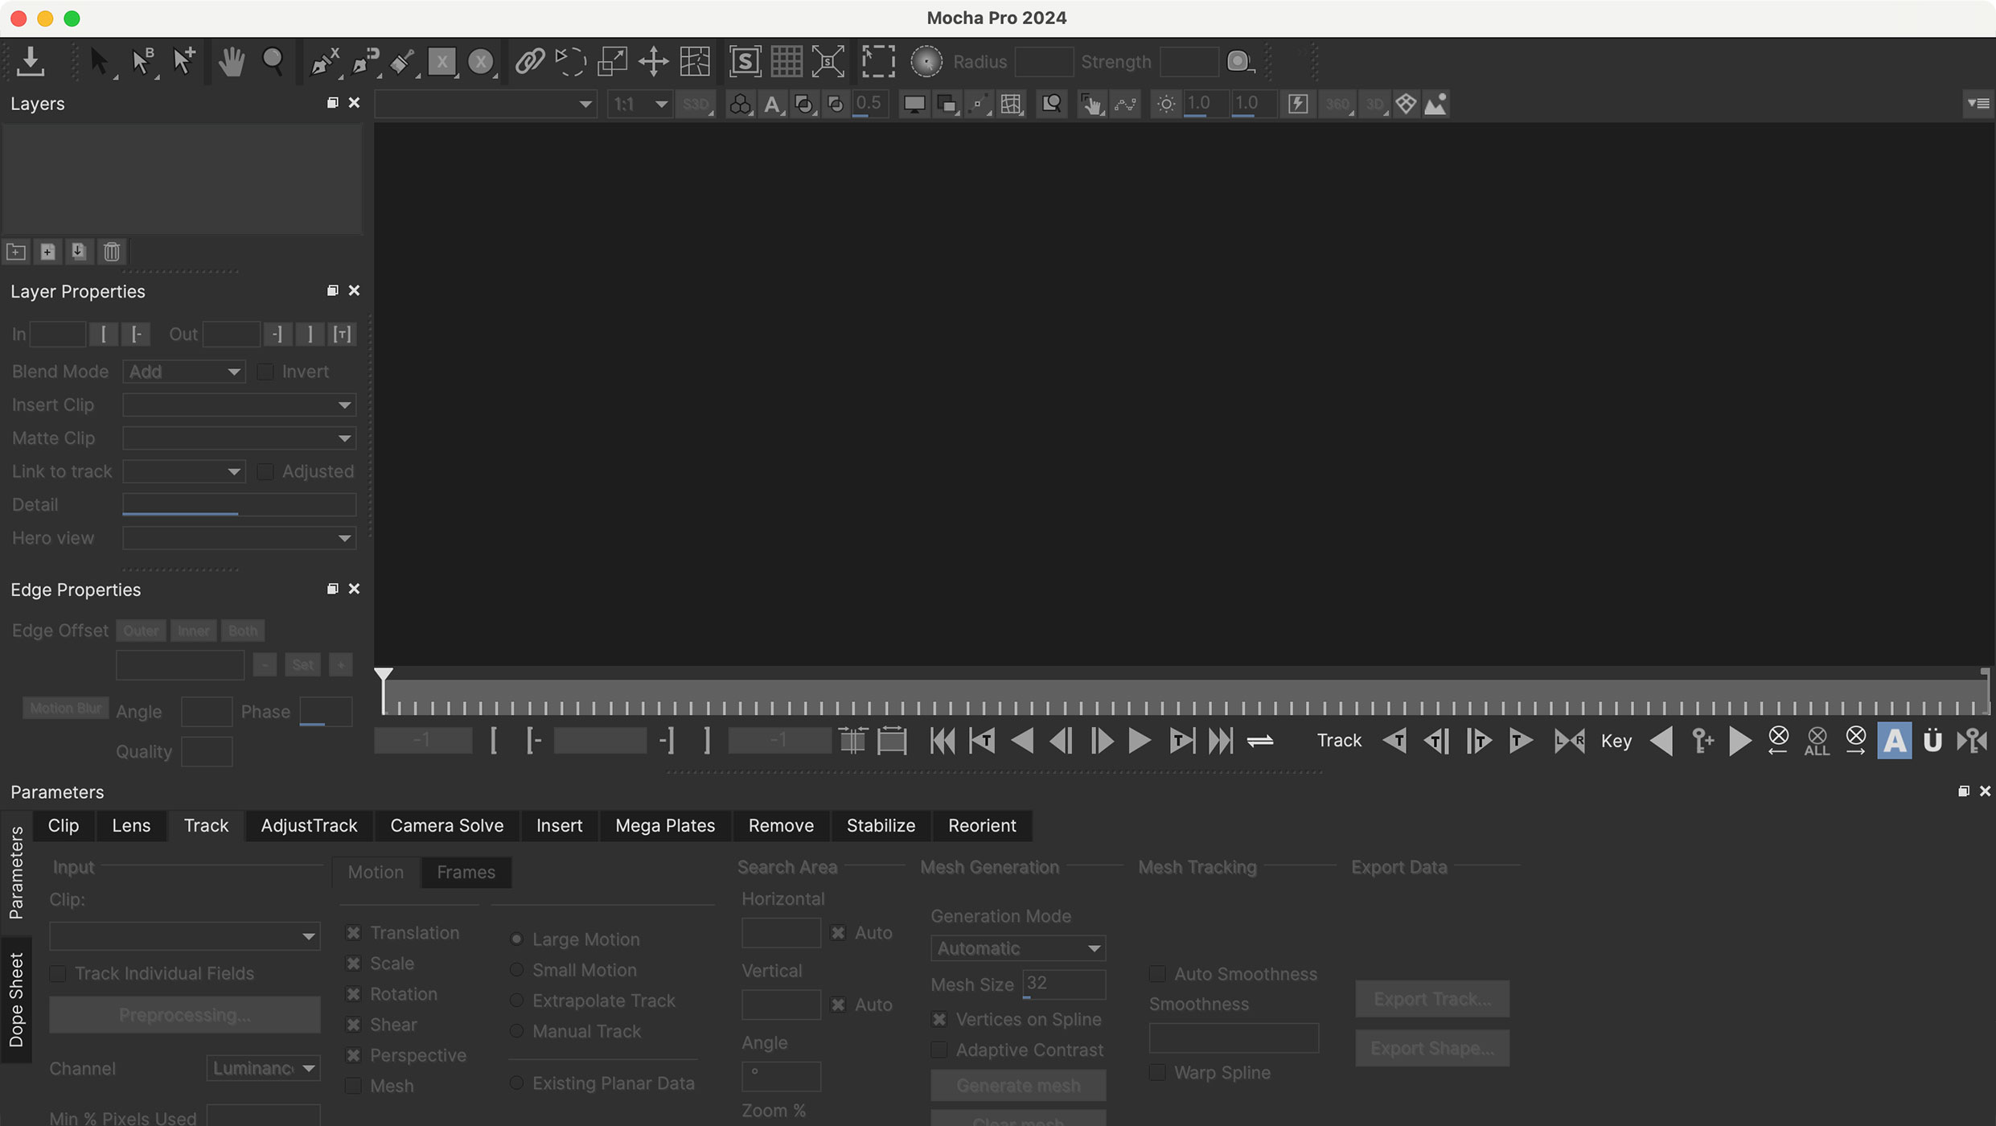This screenshot has height=1126, width=1996.
Task: Uncheck the Perspective motion checkbox
Action: [x=353, y=1055]
